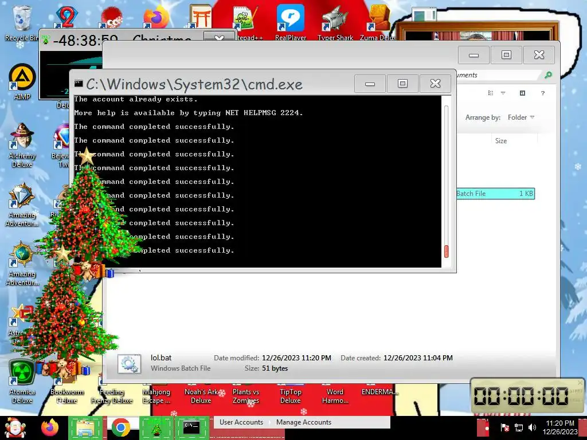Viewport: 587px width, 440px height.
Task: Click the volume speaker tray icon
Action: (532, 427)
